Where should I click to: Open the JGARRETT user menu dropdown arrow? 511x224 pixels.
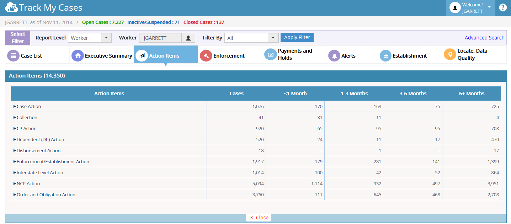coord(489,7)
